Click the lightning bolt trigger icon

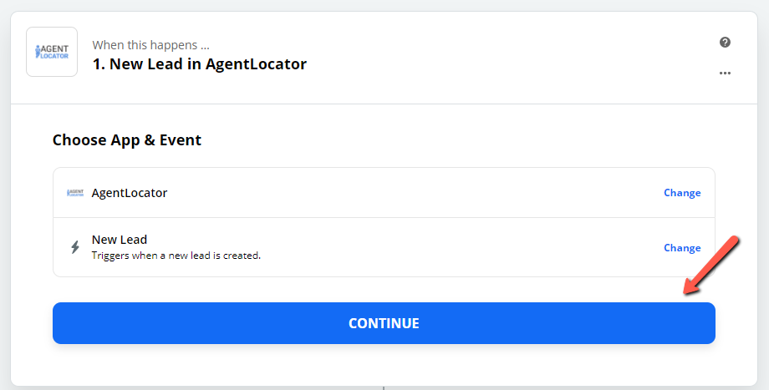pyautogui.click(x=75, y=247)
